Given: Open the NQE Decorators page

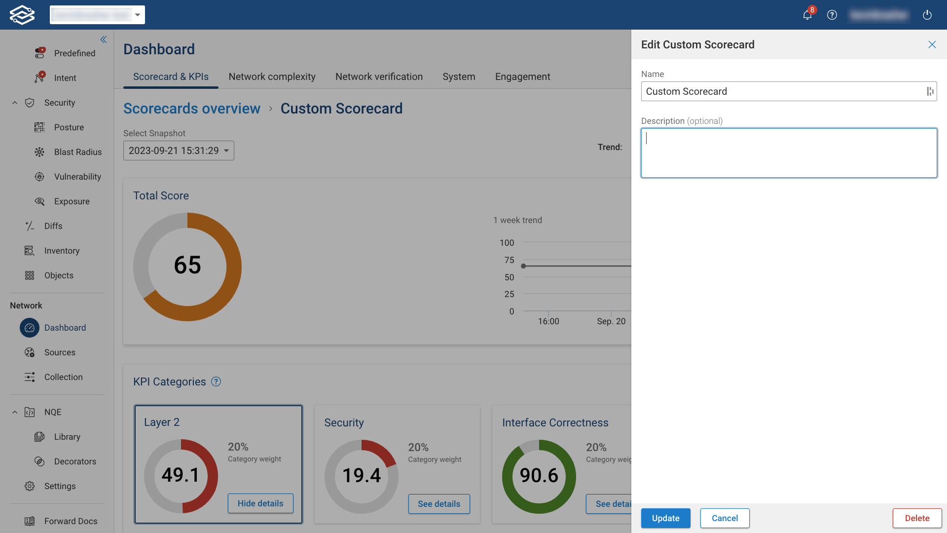Looking at the screenshot, I should click(75, 461).
